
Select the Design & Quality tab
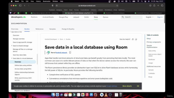68,29
